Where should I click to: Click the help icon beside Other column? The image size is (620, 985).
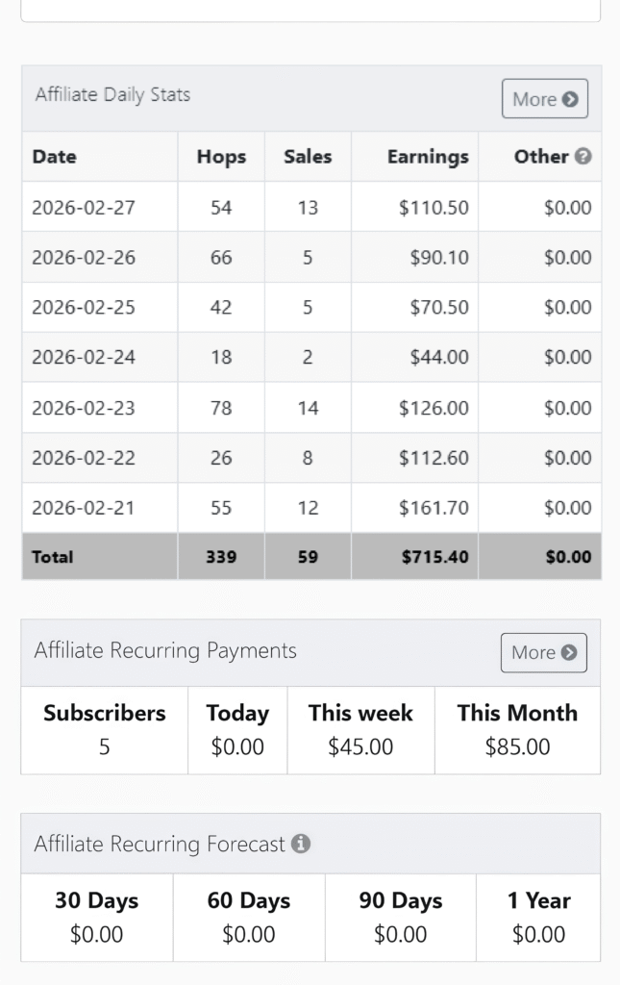pyautogui.click(x=583, y=156)
